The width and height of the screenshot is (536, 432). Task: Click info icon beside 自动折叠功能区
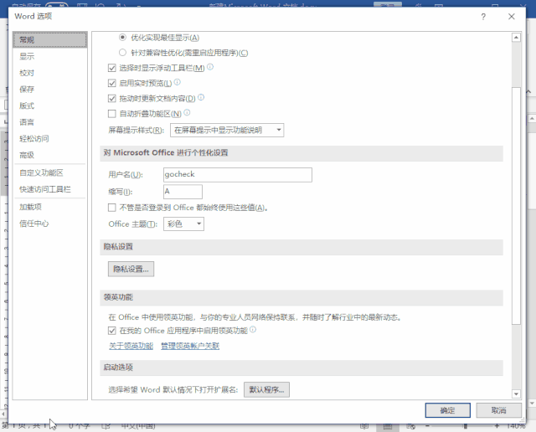[x=187, y=112]
